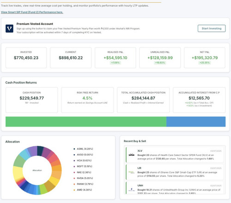Click the UnitedHealth logo beside UNH
Screen dimensions: 231x203
click(132, 190)
